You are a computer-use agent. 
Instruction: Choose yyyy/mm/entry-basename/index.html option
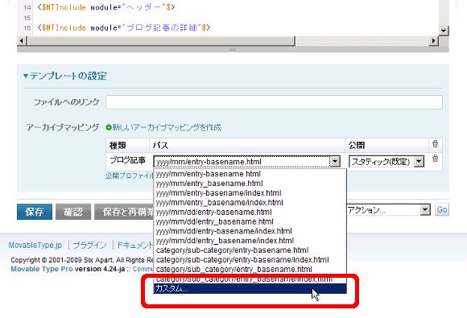click(x=250, y=193)
